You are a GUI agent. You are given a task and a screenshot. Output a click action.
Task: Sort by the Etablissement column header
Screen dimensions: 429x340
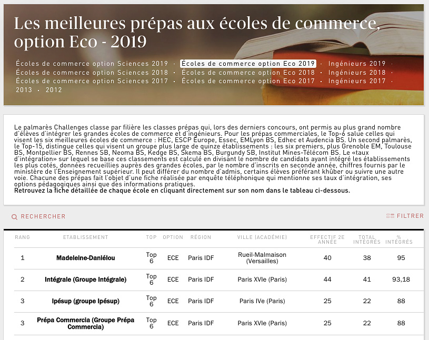tap(86, 237)
